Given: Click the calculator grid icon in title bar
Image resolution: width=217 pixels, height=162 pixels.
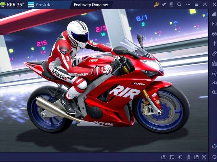Looking at the screenshot, I should pyautogui.click(x=171, y=4).
